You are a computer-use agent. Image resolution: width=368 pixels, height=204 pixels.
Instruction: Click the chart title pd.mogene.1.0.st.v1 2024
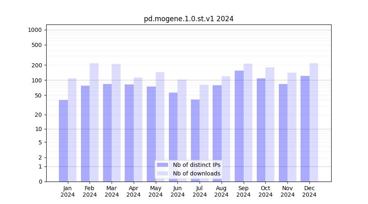pos(188,19)
